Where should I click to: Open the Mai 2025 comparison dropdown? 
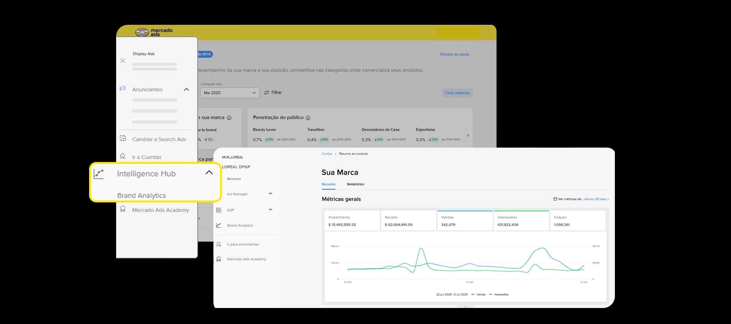(x=230, y=93)
